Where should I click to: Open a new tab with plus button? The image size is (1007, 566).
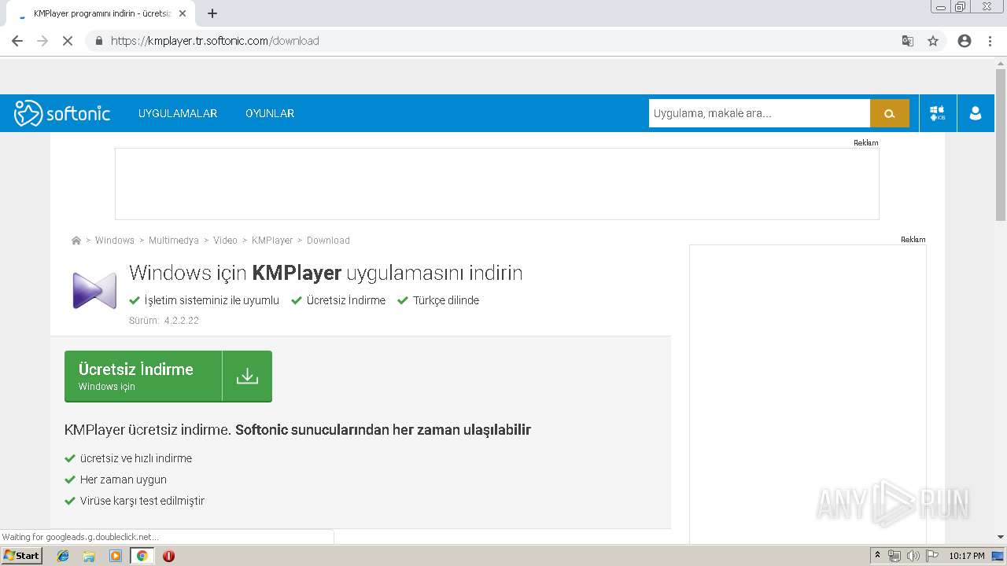tap(212, 13)
